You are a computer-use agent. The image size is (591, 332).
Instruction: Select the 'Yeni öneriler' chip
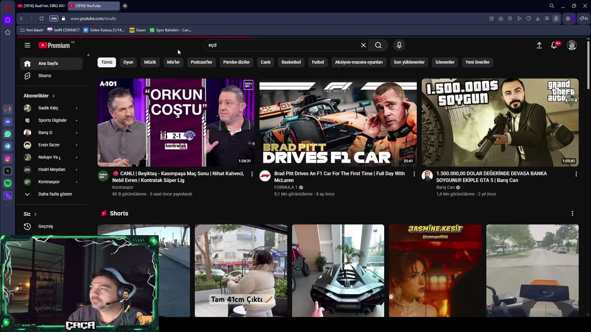[477, 62]
